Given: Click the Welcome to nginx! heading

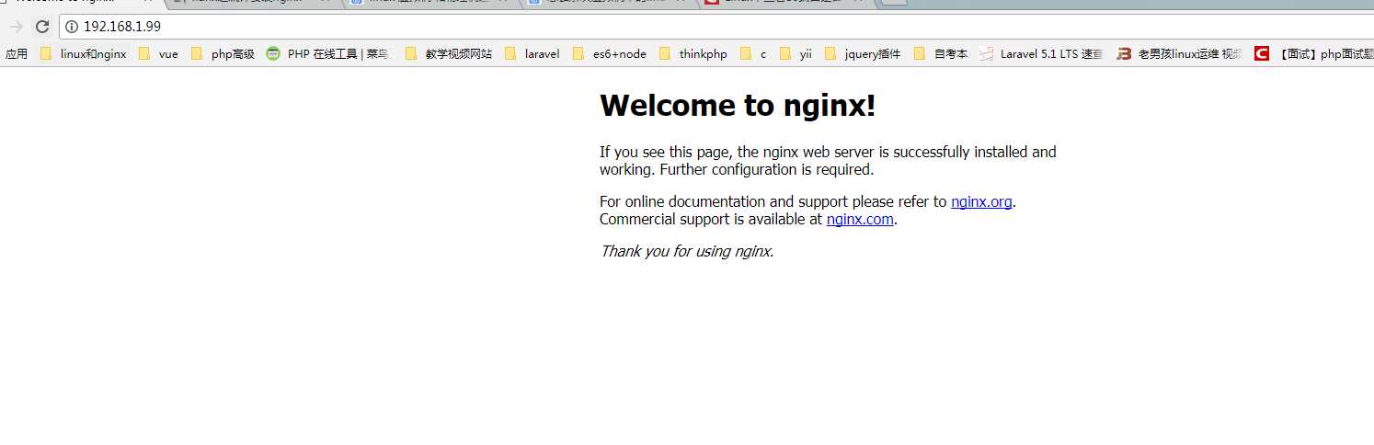Looking at the screenshot, I should point(738,106).
